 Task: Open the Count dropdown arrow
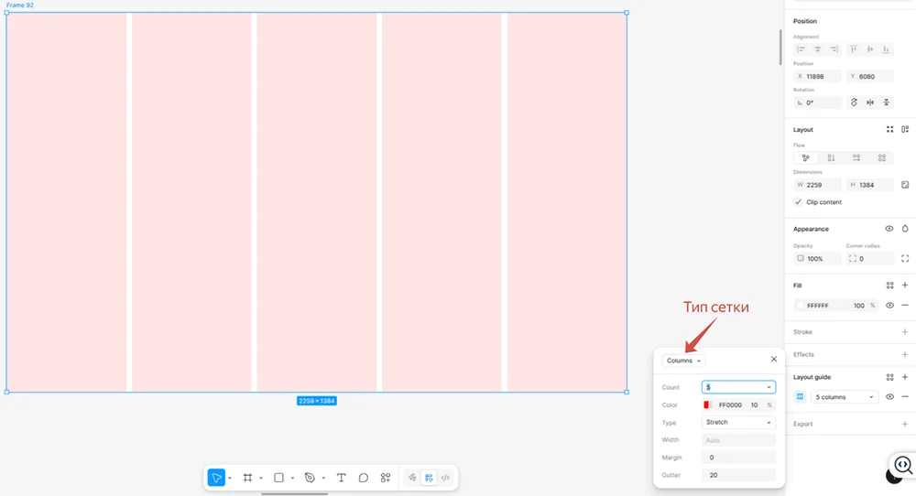(x=769, y=387)
